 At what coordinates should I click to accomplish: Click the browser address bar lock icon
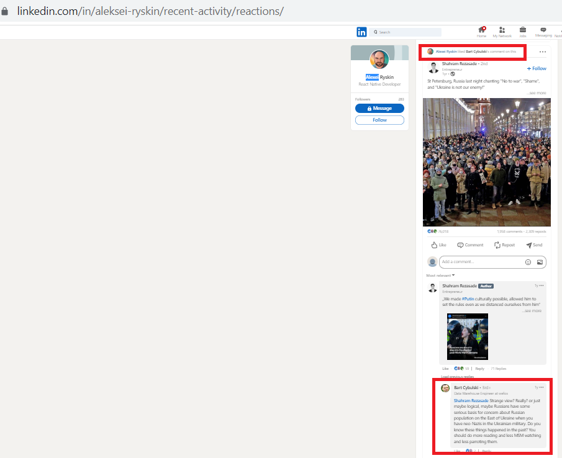tap(5, 11)
